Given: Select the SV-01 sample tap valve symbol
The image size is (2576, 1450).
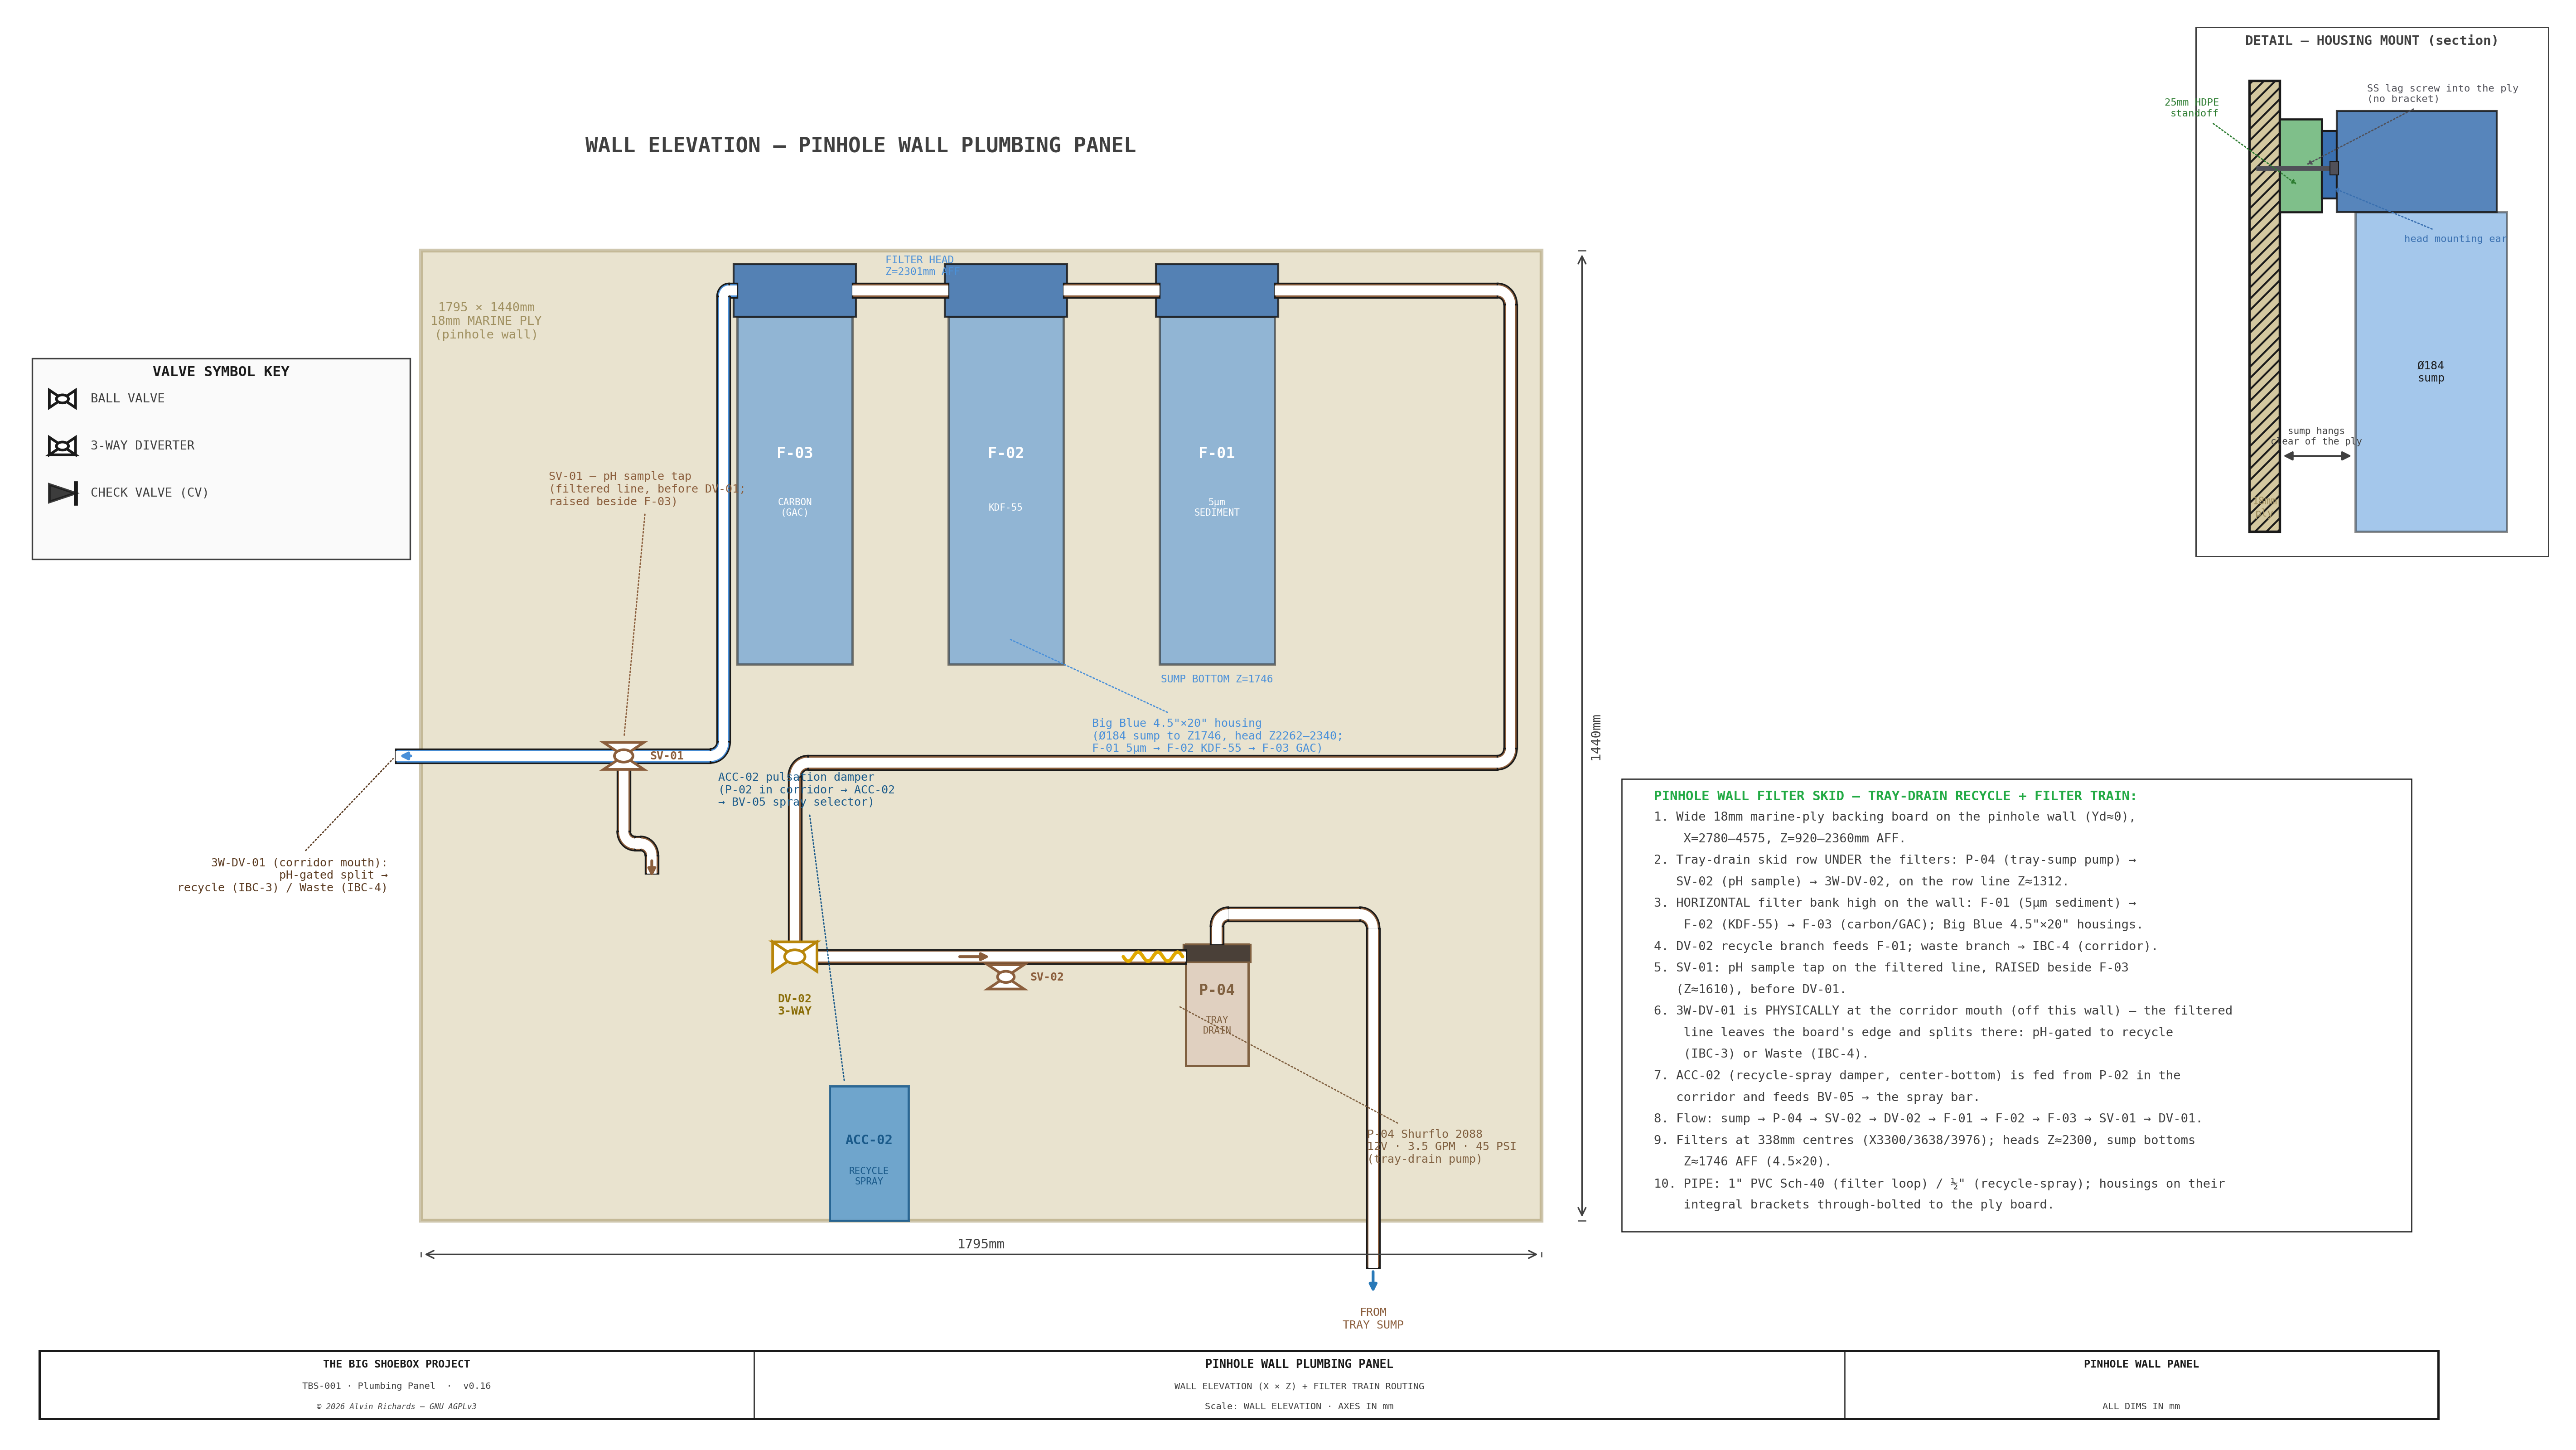Looking at the screenshot, I should (623, 756).
